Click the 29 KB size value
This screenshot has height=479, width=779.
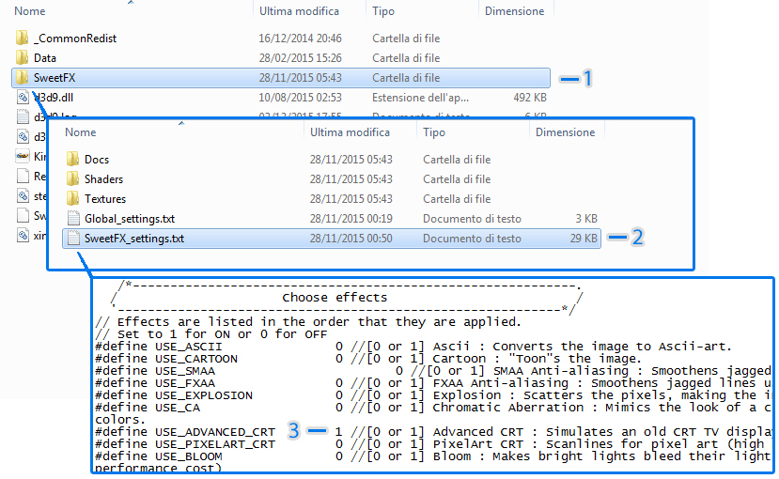pos(584,239)
